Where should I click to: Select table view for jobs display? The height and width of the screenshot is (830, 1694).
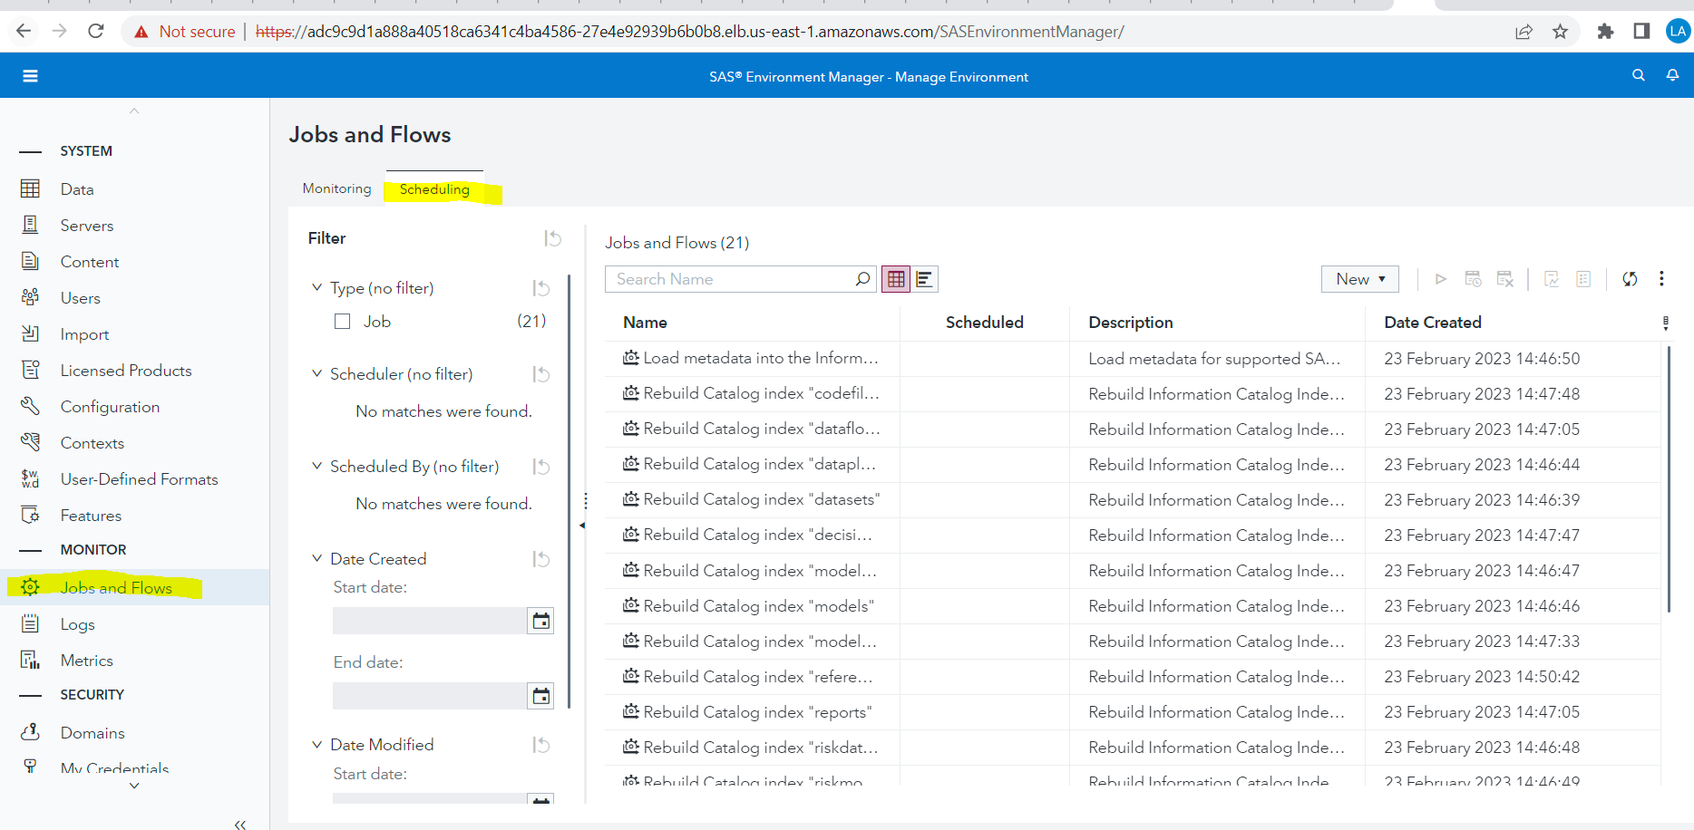pos(895,278)
